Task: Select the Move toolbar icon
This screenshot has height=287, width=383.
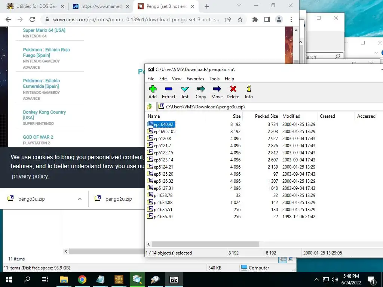Action: click(x=217, y=92)
